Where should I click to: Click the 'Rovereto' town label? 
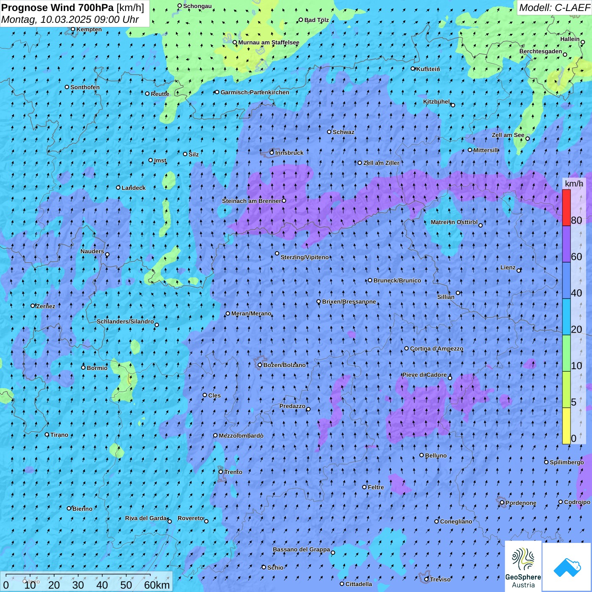(190, 518)
